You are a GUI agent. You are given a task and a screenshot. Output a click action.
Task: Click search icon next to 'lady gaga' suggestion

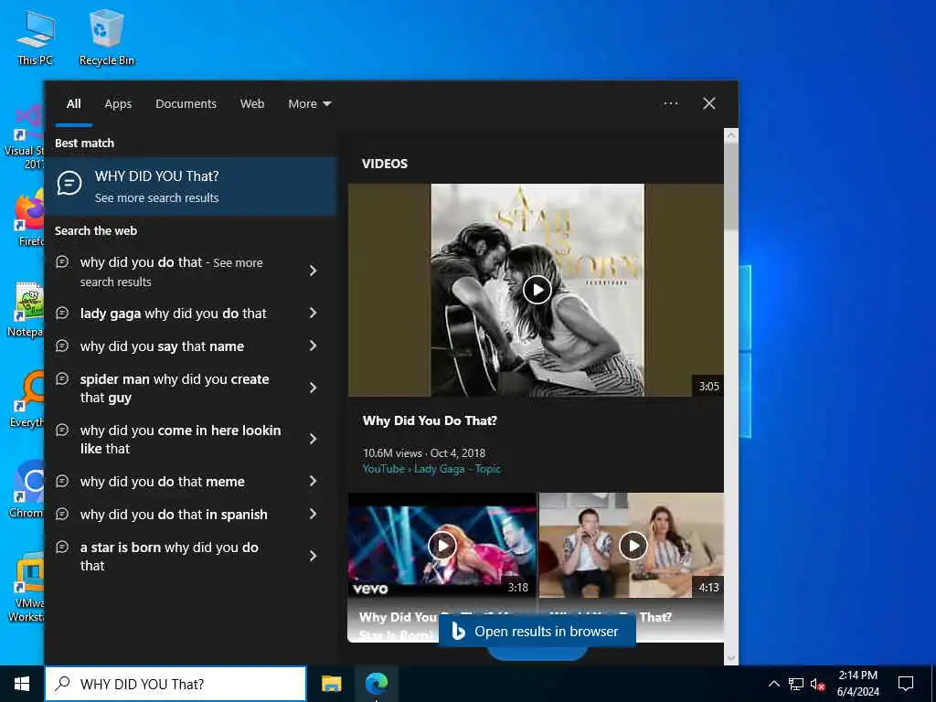(x=62, y=313)
